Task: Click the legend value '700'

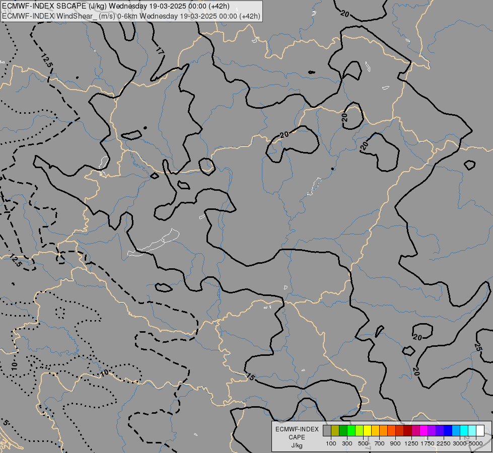Action: [380, 443]
